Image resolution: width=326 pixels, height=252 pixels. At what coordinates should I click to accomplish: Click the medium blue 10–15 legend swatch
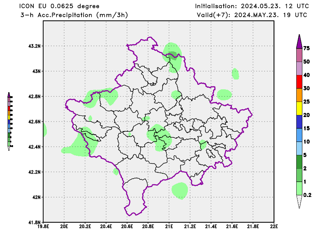click(x=299, y=135)
